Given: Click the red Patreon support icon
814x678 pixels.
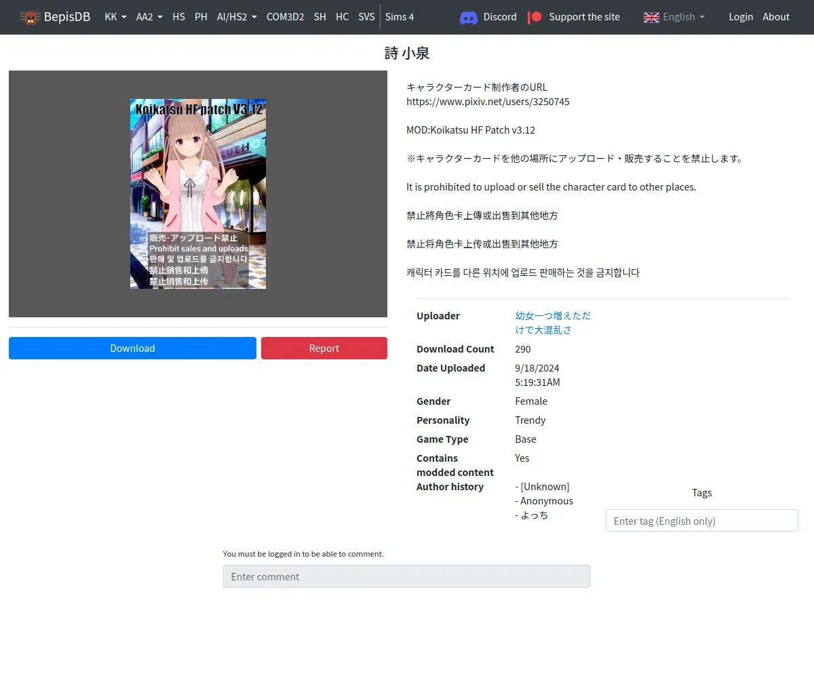Looking at the screenshot, I should coord(535,17).
